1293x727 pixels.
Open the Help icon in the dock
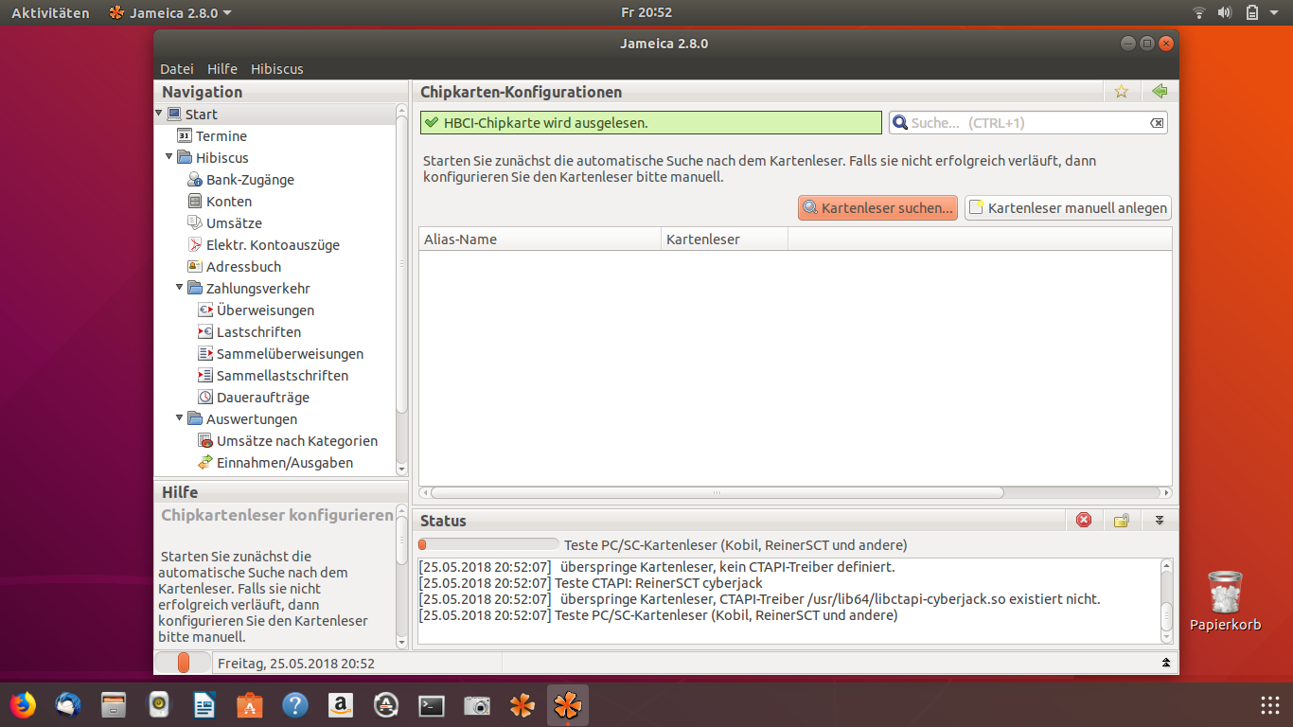click(x=295, y=705)
